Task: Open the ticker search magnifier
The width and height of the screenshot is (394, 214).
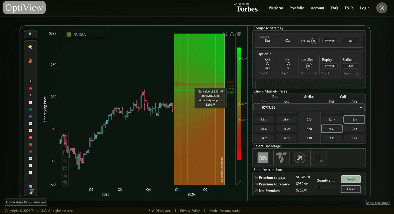Action: [x=30, y=34]
